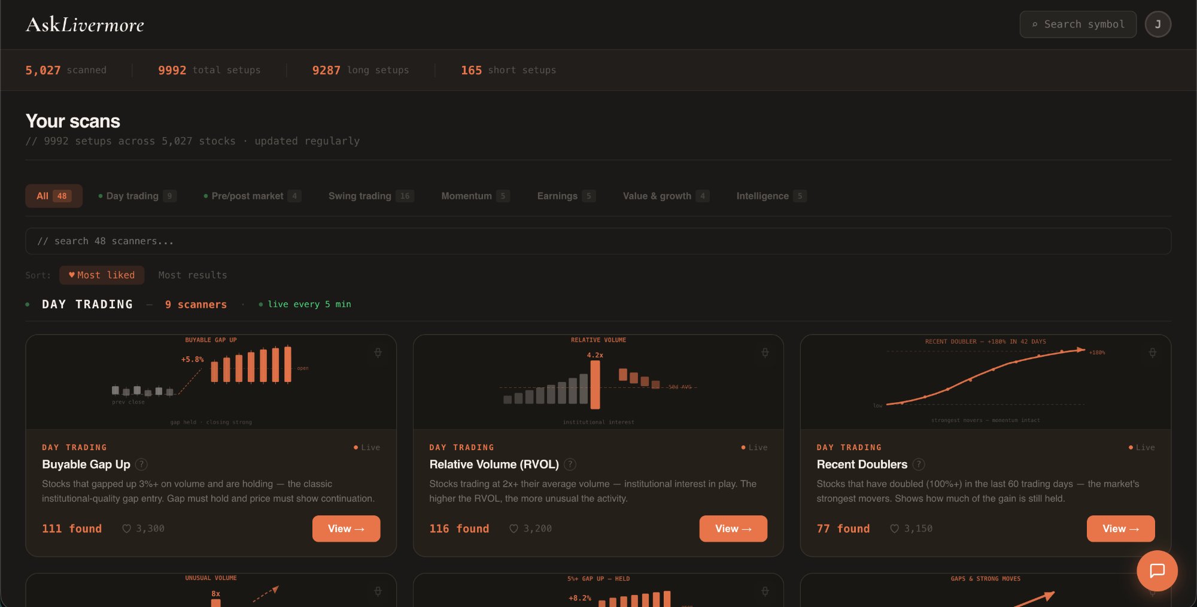Pin the Recent Doublers scanner card
Image resolution: width=1197 pixels, height=607 pixels.
click(x=1152, y=353)
